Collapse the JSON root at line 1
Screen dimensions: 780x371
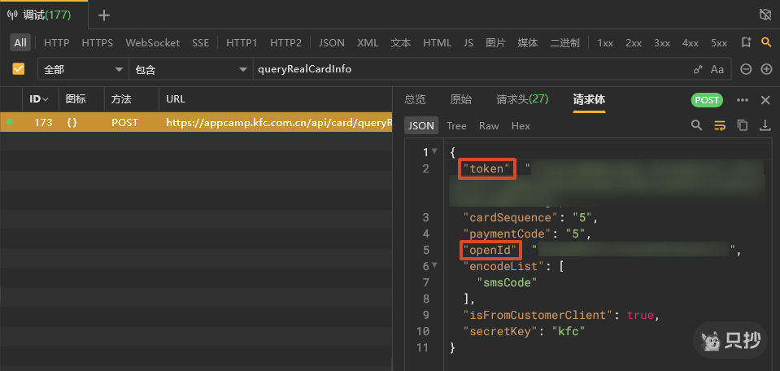(435, 151)
